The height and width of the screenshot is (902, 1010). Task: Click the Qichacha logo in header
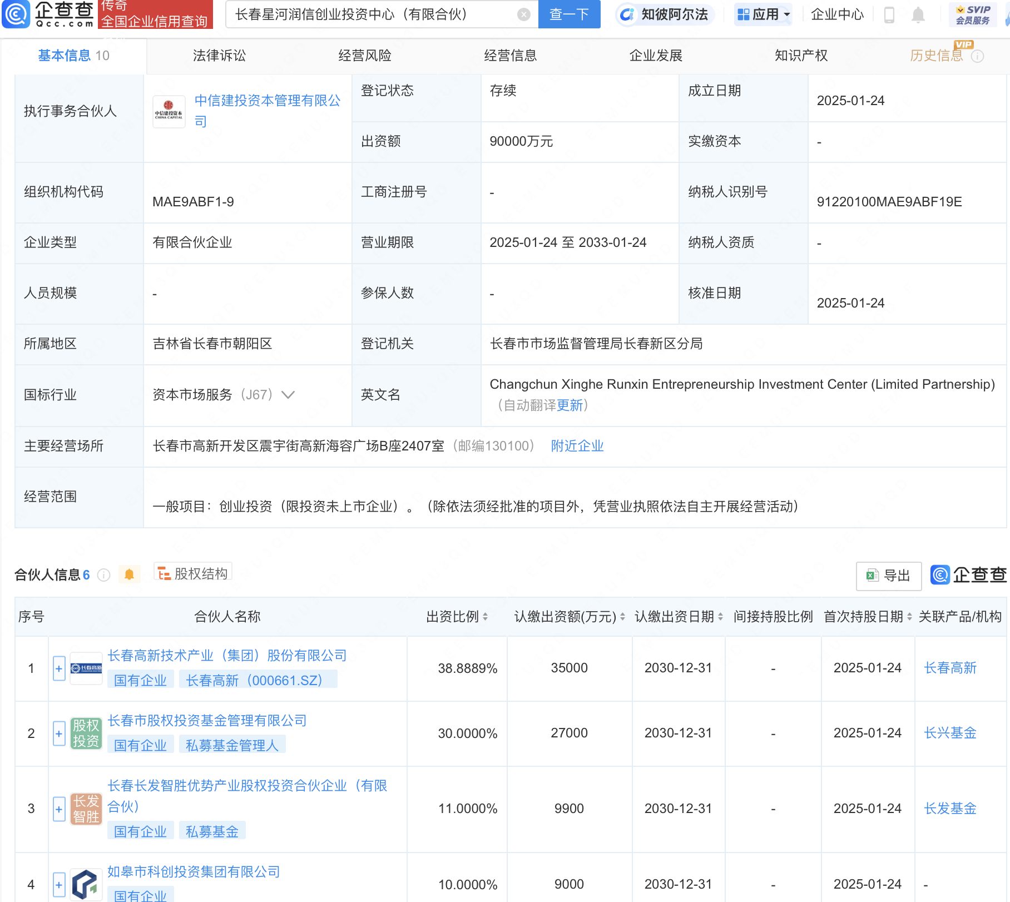click(x=49, y=14)
